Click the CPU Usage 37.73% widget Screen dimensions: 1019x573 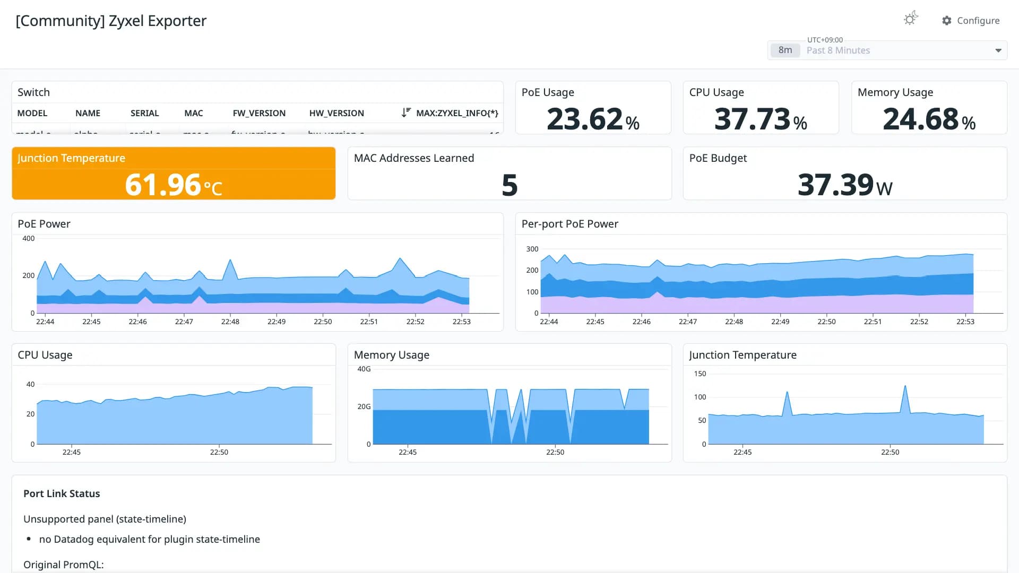coord(761,108)
